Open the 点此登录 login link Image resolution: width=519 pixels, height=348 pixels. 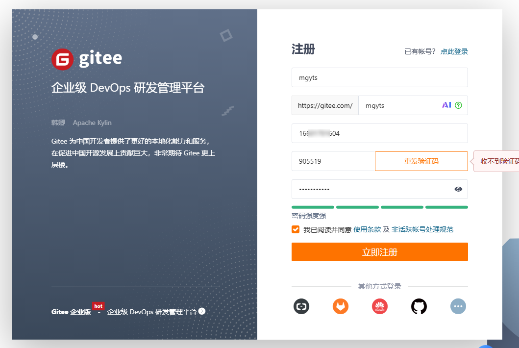(x=454, y=51)
